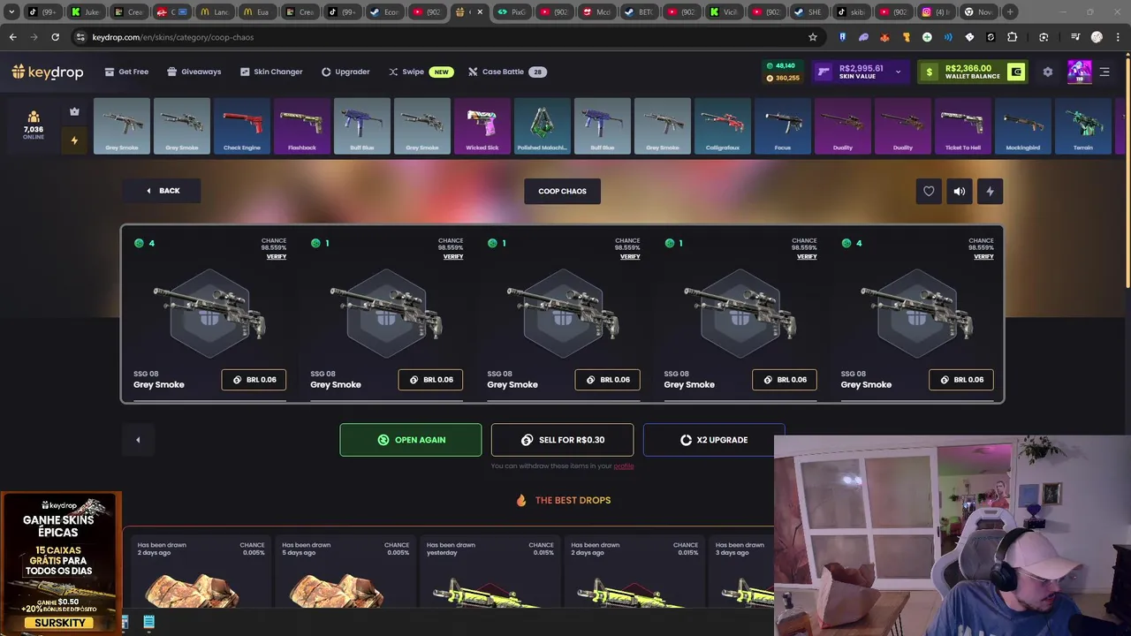Click the online users count icon
The height and width of the screenshot is (636, 1131).
pos(34,117)
